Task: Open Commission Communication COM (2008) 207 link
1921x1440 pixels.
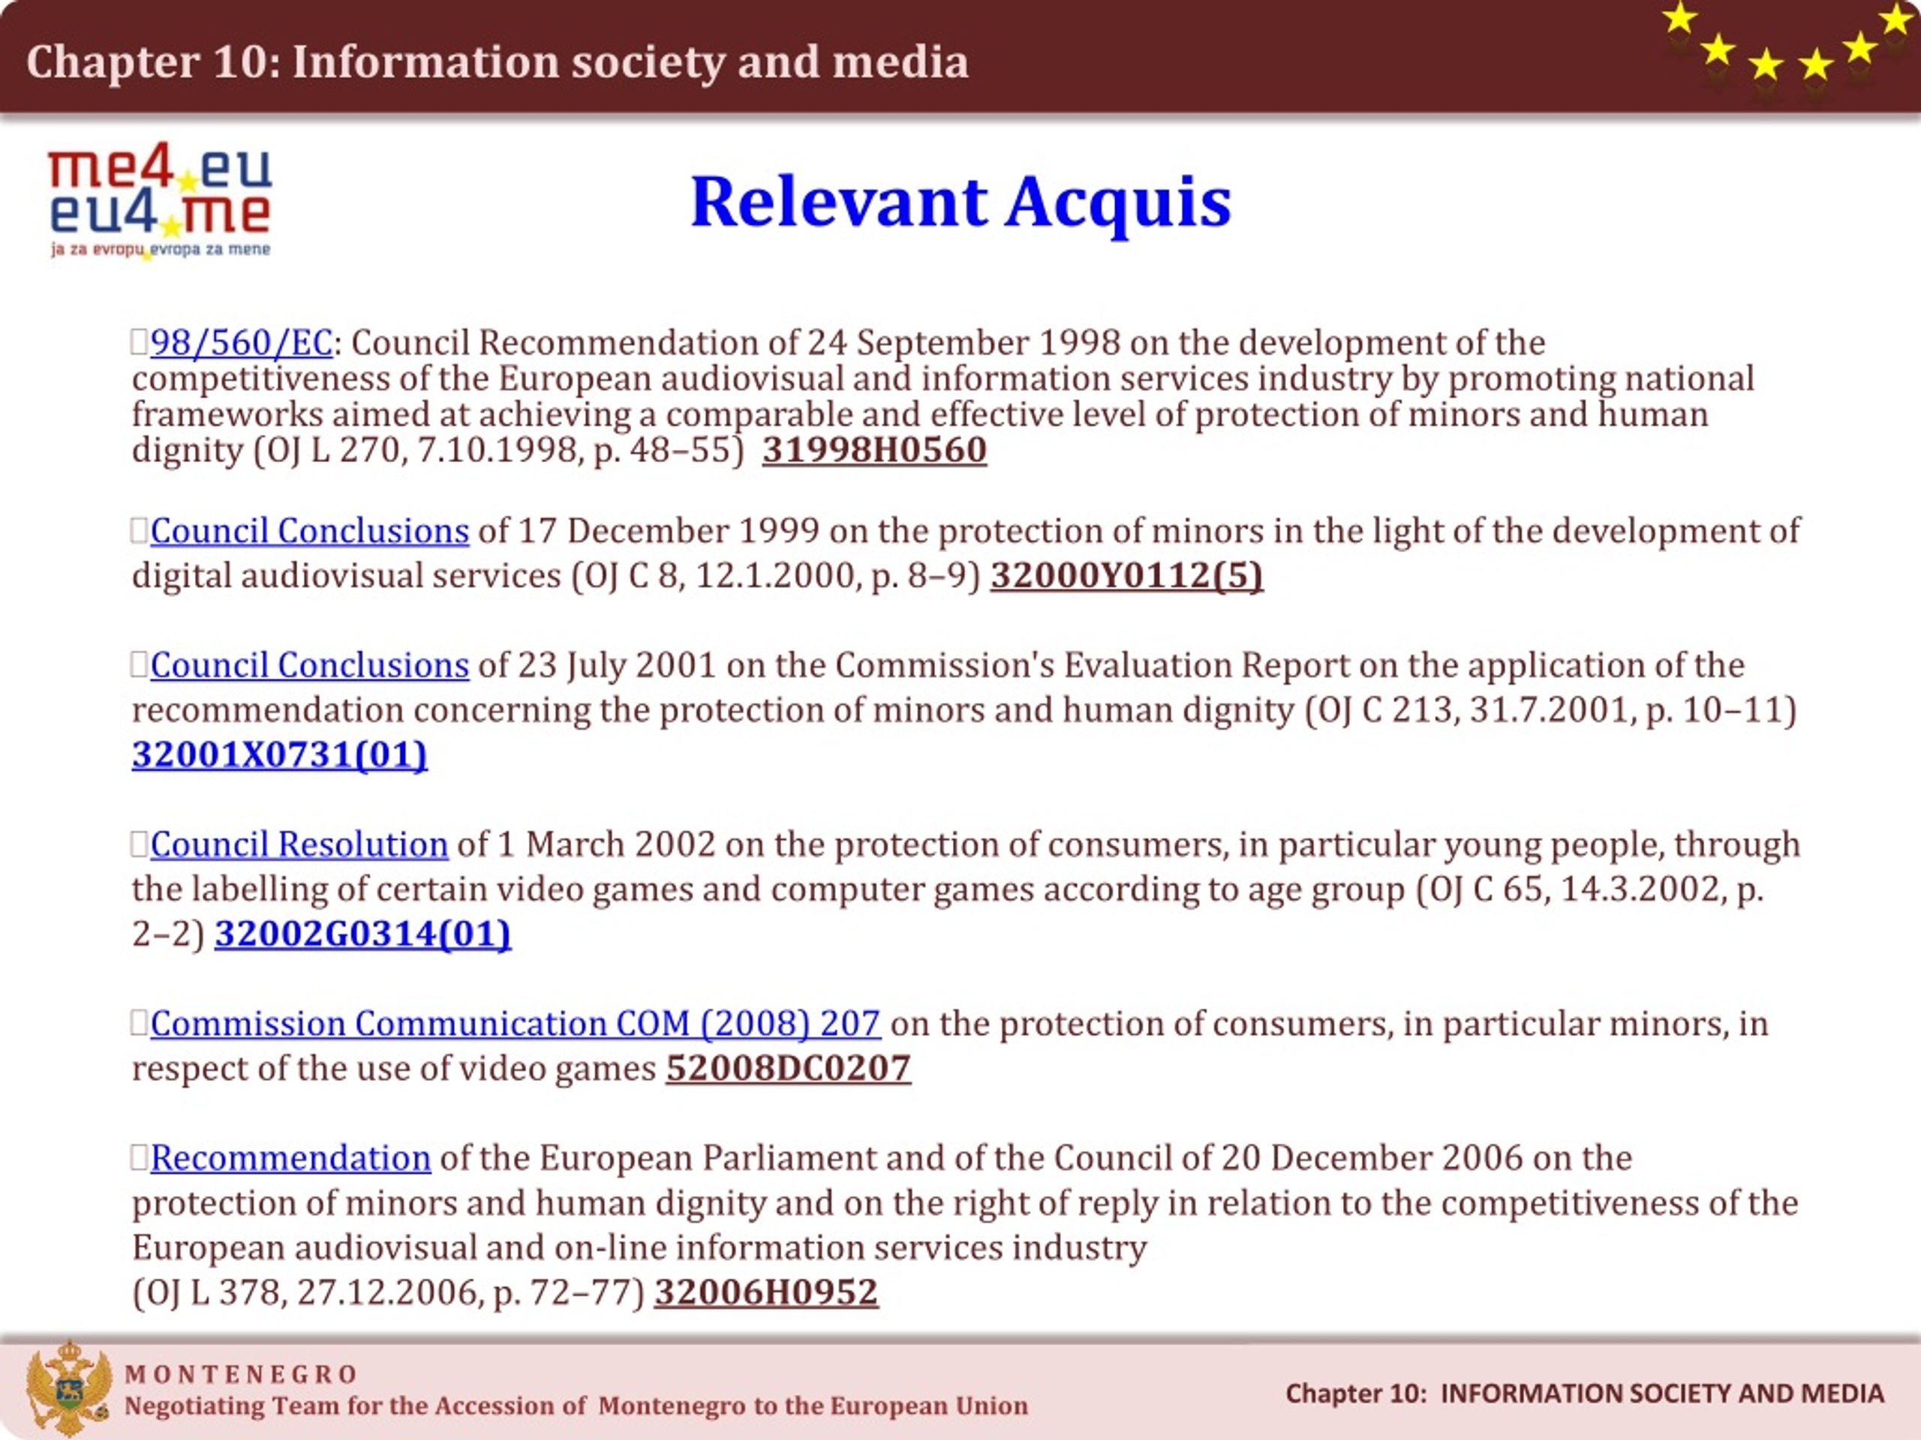Action: 515,1024
